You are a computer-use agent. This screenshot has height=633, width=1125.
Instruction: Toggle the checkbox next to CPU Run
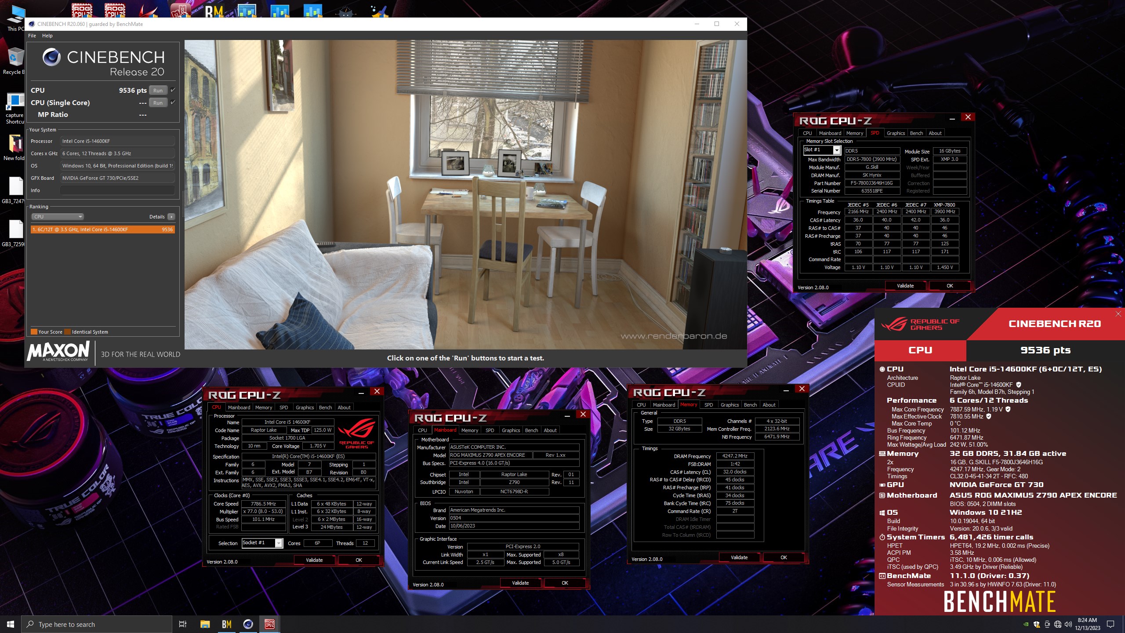(173, 90)
